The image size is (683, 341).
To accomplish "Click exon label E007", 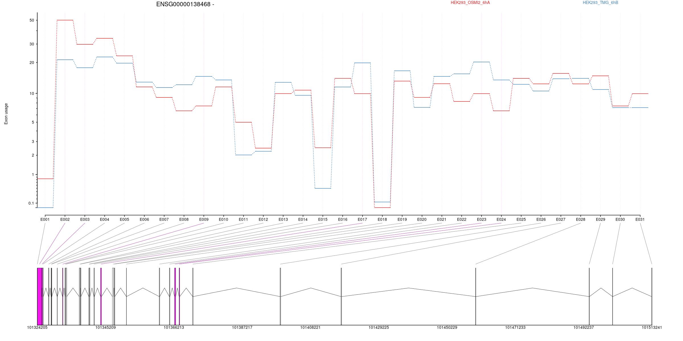I will [x=164, y=219].
